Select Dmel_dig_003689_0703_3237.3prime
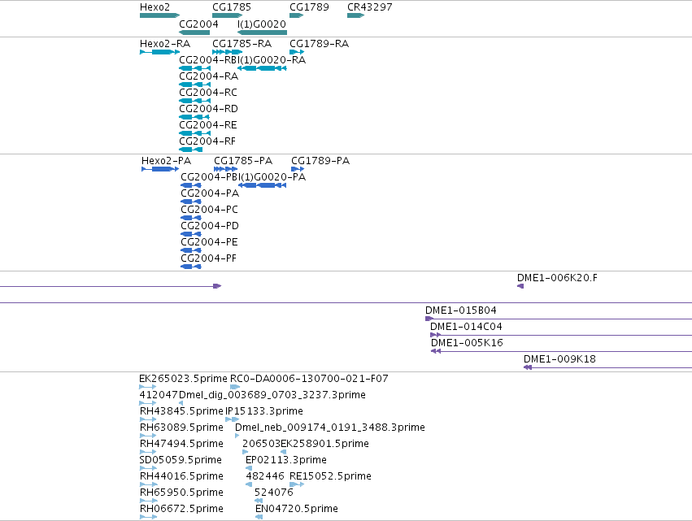Screen dimensions: 692x521 [x=181, y=403]
